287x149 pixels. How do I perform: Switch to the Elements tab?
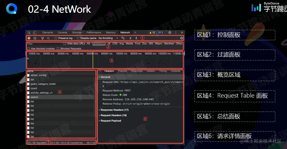pyautogui.click(x=48, y=33)
